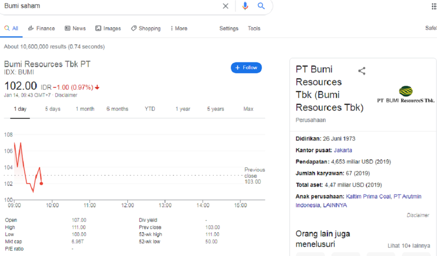Image resolution: width=437 pixels, height=256 pixels.
Task: Select the All results tab
Action: pyautogui.click(x=11, y=28)
